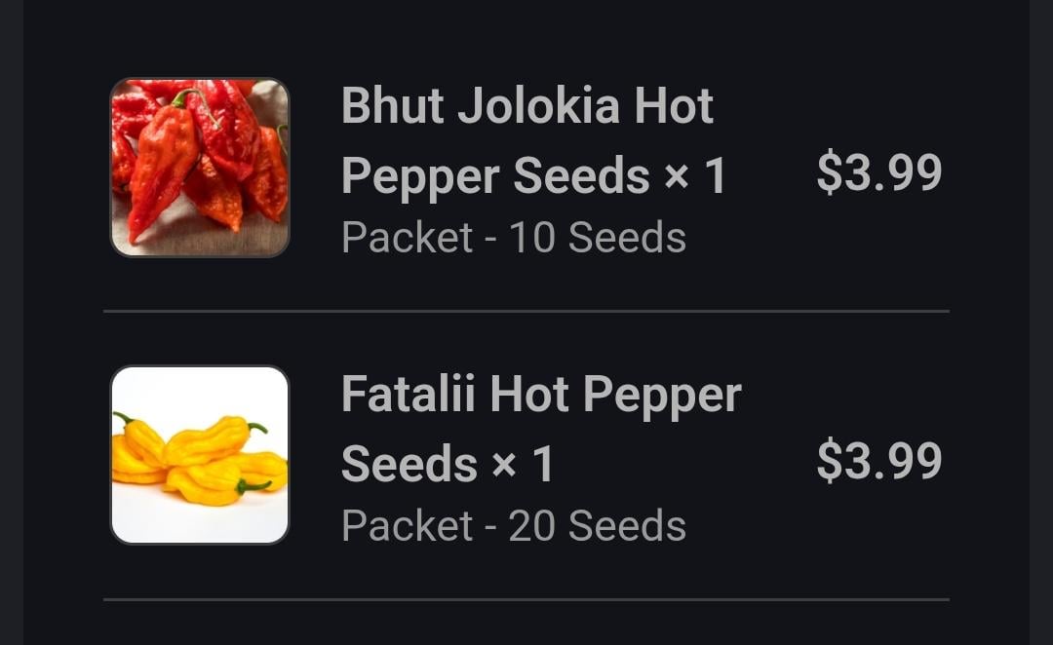Click the word "Seeds" in the Fatalii title

tap(409, 465)
